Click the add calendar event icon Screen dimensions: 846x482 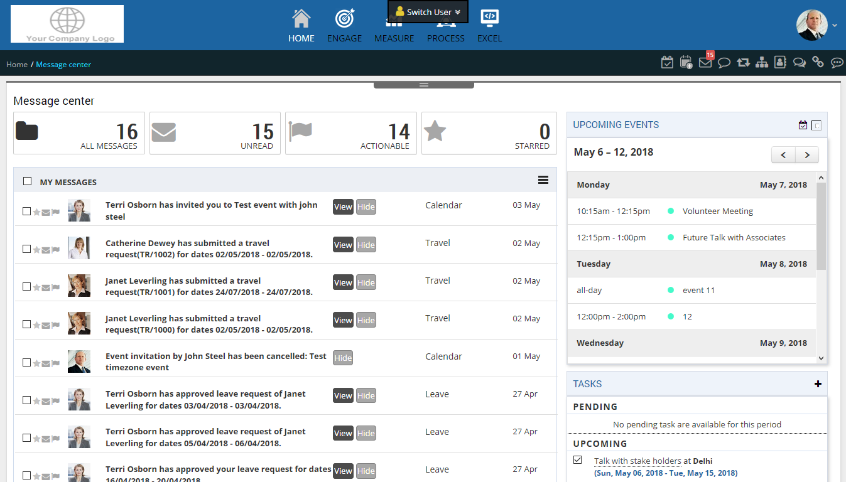686,62
